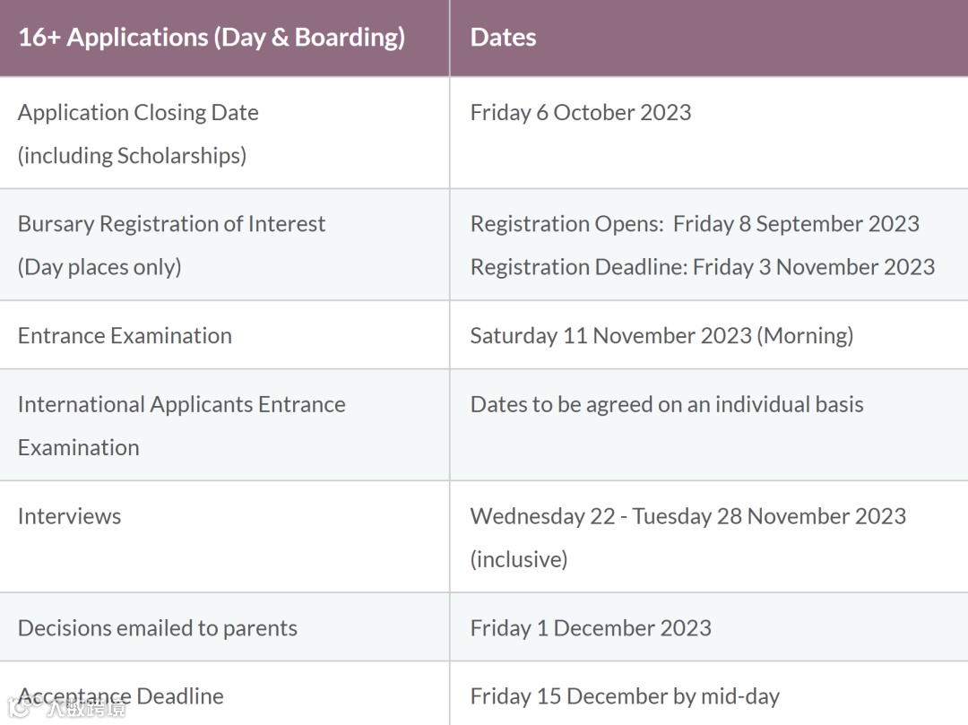This screenshot has width=968, height=725.
Task: Click 'Friday 6 October 2023' date
Action: click(x=581, y=113)
